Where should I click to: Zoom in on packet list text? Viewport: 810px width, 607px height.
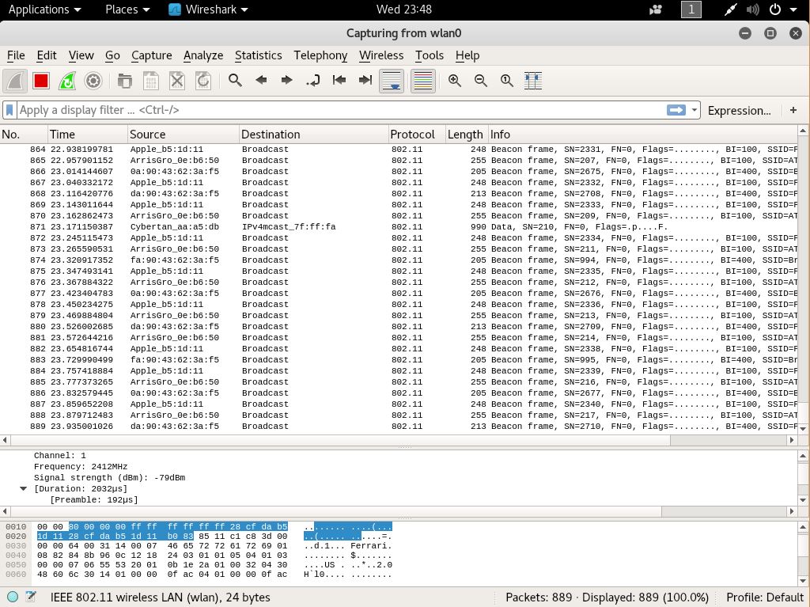click(x=455, y=81)
